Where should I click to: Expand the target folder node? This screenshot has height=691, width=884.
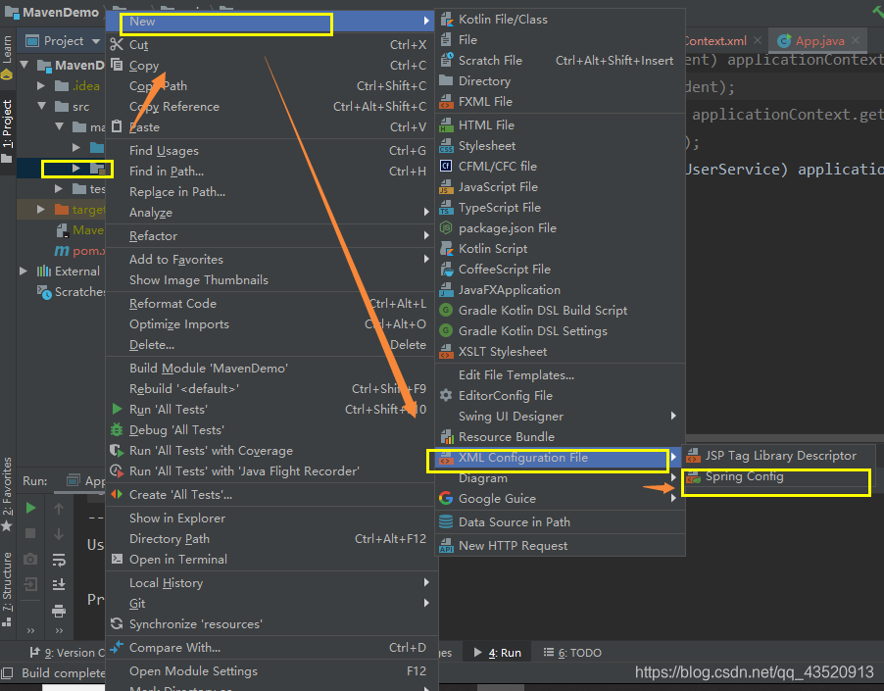[40, 209]
